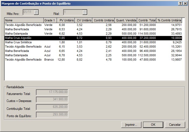The height and width of the screenshot is (132, 189).
Task: Sort by Quant. Vendida column header
Action: click(x=126, y=21)
